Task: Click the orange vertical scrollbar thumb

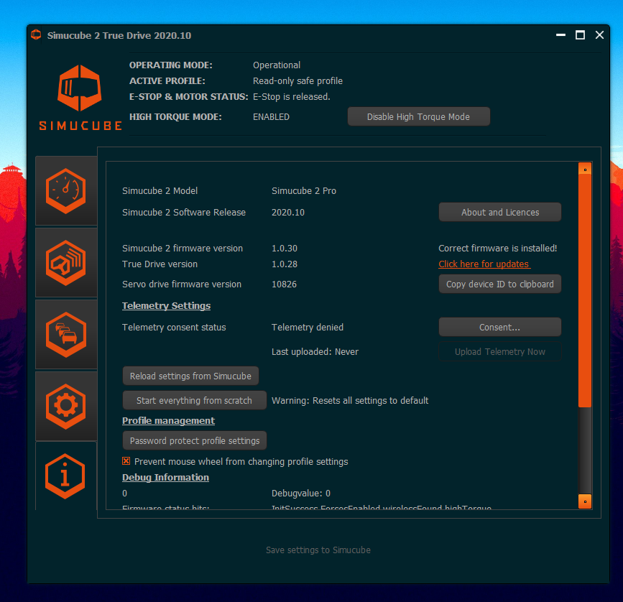Action: tap(585, 287)
